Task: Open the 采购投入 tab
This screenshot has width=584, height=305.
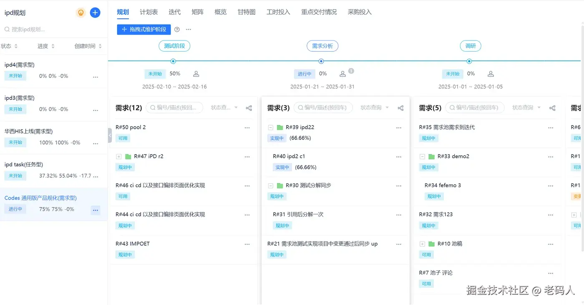Action: click(x=360, y=12)
